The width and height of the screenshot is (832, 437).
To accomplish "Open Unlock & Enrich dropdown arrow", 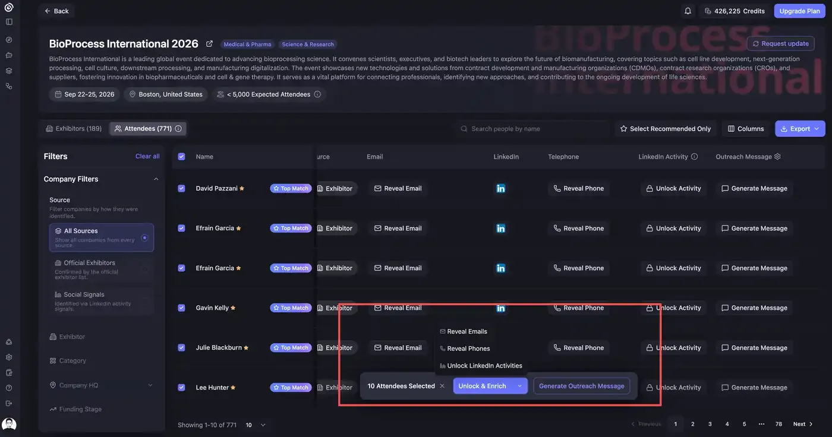I will click(x=519, y=386).
